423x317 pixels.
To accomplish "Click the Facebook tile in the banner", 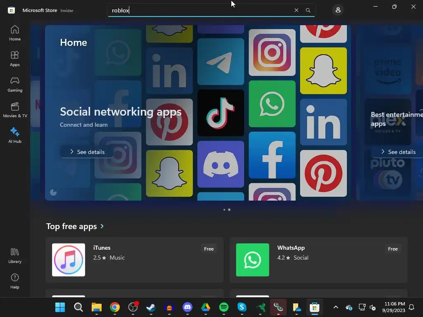I will click(272, 155).
